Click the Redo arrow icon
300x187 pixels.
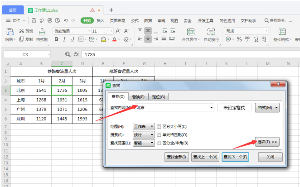[73, 20]
